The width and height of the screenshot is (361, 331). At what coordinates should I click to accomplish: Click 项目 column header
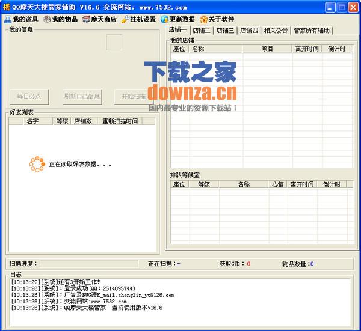pos(267,49)
